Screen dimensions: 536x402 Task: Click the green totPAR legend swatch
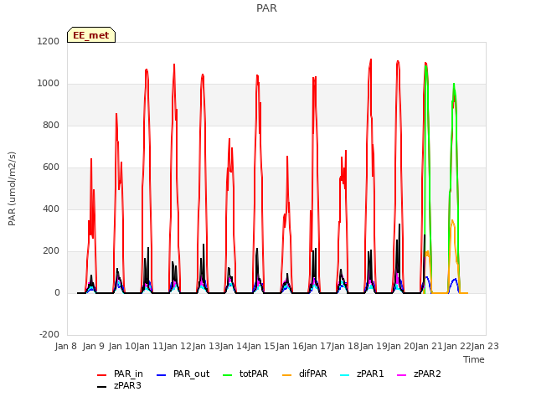click(x=227, y=375)
